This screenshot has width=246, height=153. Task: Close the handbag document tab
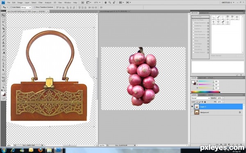coord(48,11)
